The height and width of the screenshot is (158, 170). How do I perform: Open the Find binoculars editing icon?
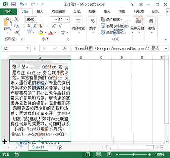(x=151, y=21)
